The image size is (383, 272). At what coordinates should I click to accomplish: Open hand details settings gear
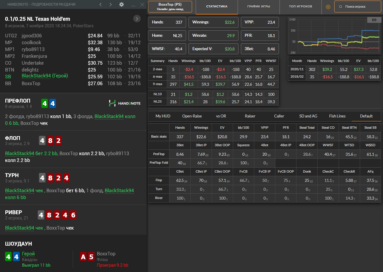121,4
